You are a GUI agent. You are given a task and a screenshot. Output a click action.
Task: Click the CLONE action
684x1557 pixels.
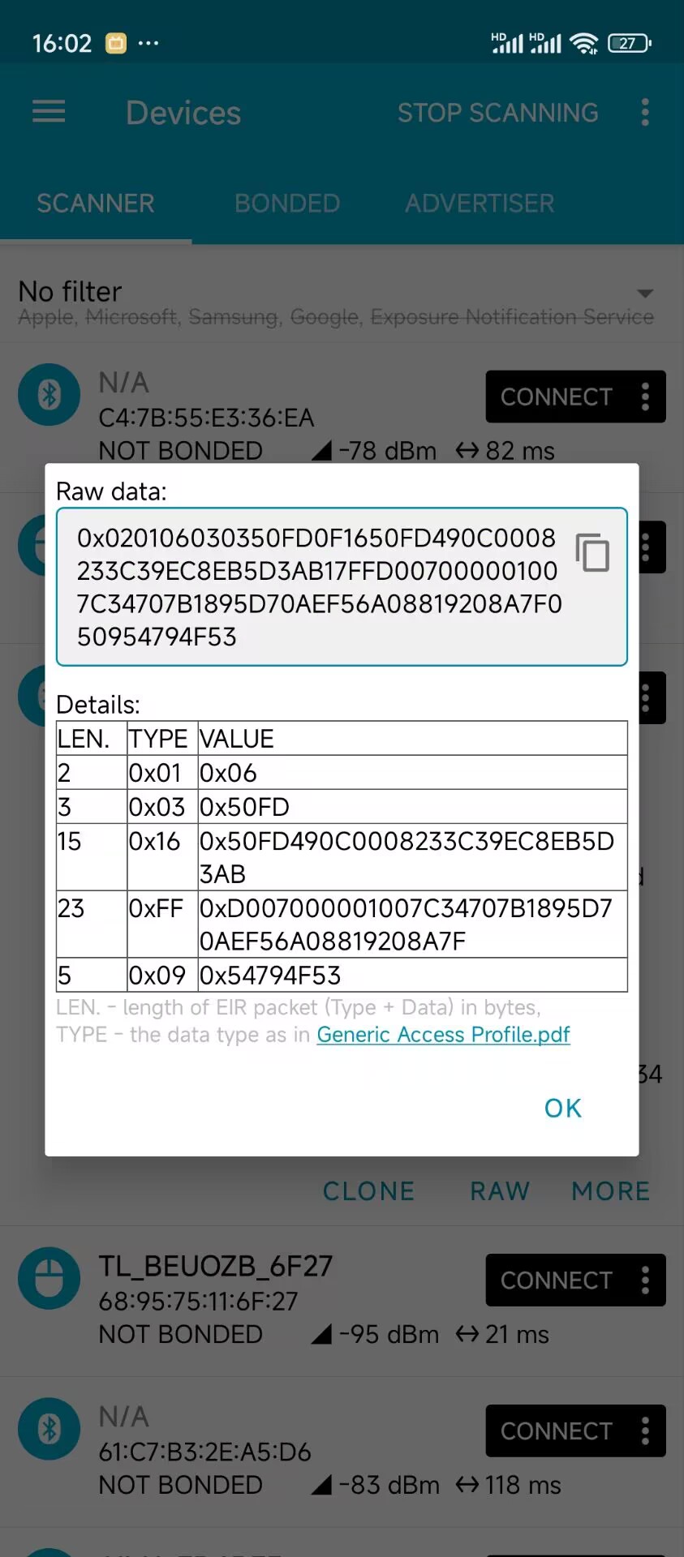[368, 1190]
